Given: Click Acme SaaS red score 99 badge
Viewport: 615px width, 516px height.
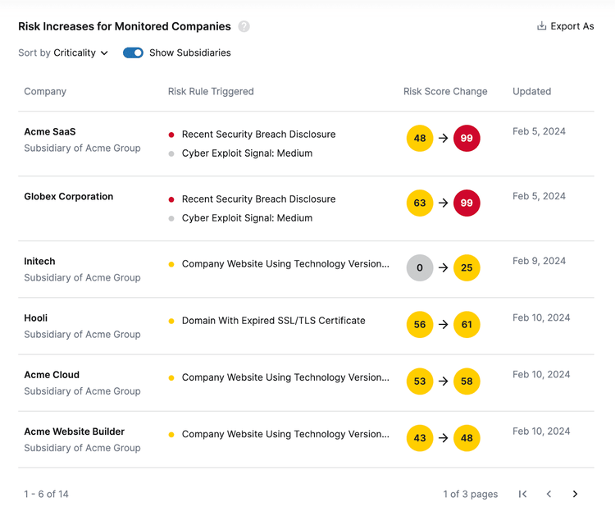Looking at the screenshot, I should coord(467,138).
